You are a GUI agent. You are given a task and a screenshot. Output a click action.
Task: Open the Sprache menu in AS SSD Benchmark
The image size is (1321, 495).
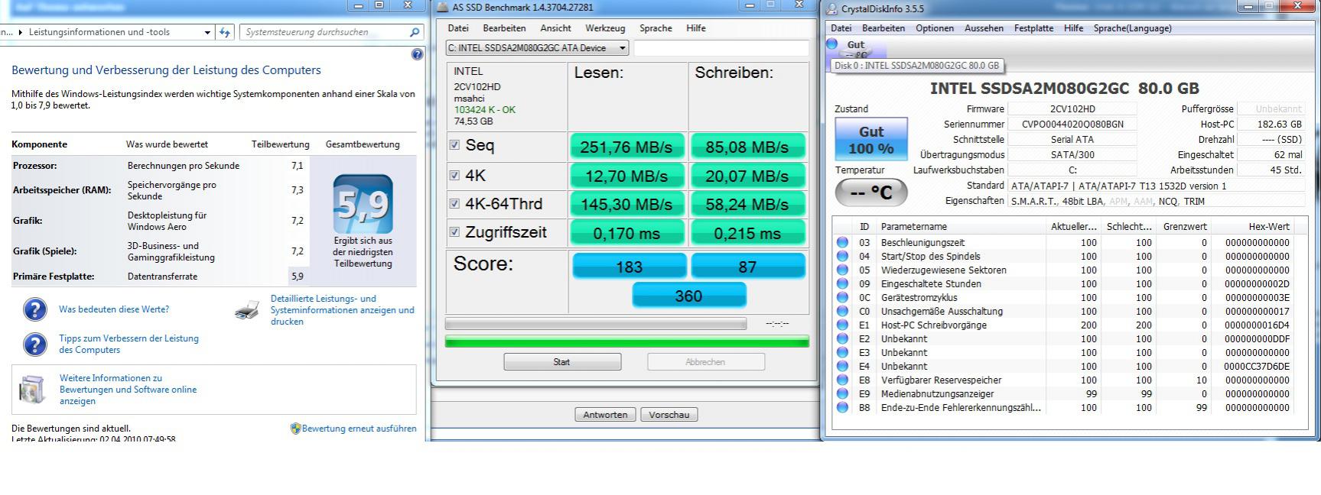pos(656,28)
